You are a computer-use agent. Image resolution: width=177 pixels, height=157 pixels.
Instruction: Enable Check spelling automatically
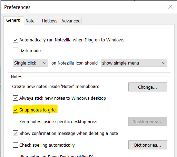pos(16,145)
